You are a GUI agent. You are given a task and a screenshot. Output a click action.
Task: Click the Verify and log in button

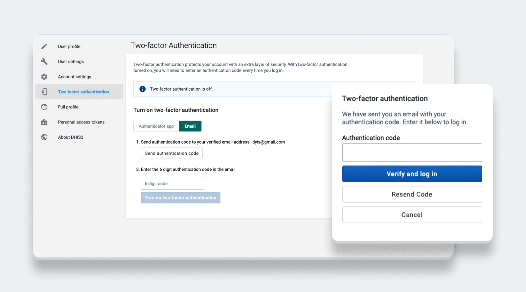pos(412,174)
